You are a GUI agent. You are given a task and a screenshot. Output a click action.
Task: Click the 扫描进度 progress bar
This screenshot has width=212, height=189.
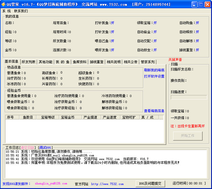tap(189, 97)
